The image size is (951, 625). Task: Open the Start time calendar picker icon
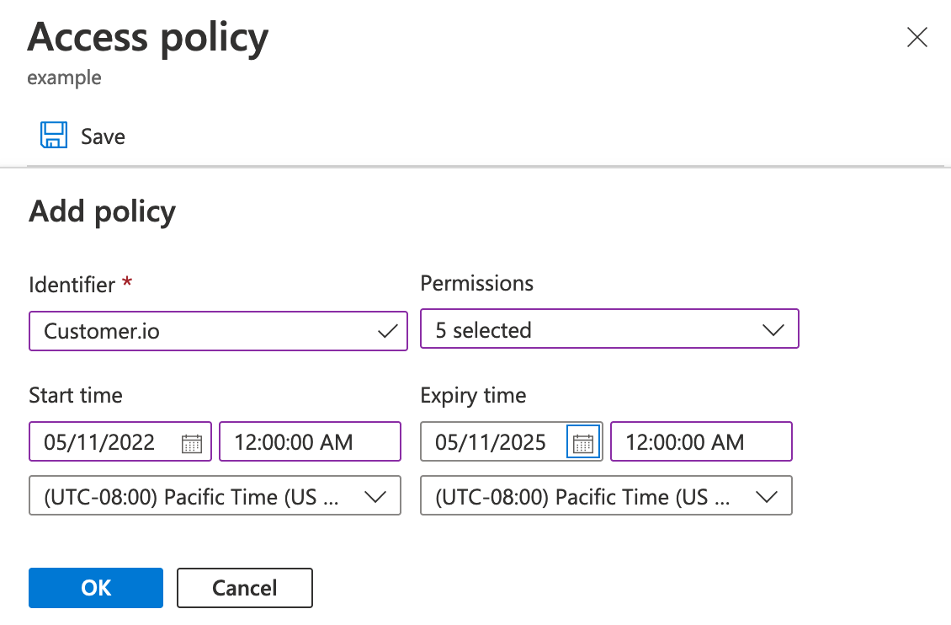pyautogui.click(x=192, y=443)
